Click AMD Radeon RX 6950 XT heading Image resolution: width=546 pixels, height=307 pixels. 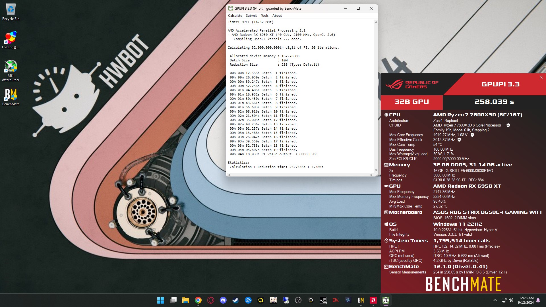tap(467, 186)
